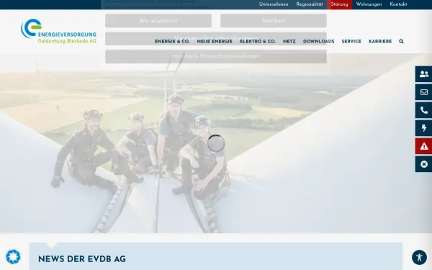Open the accessibility figure icon

click(x=419, y=257)
